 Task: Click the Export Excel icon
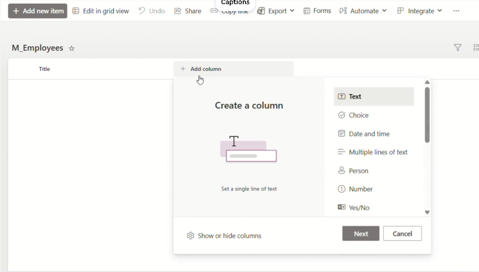tap(261, 11)
